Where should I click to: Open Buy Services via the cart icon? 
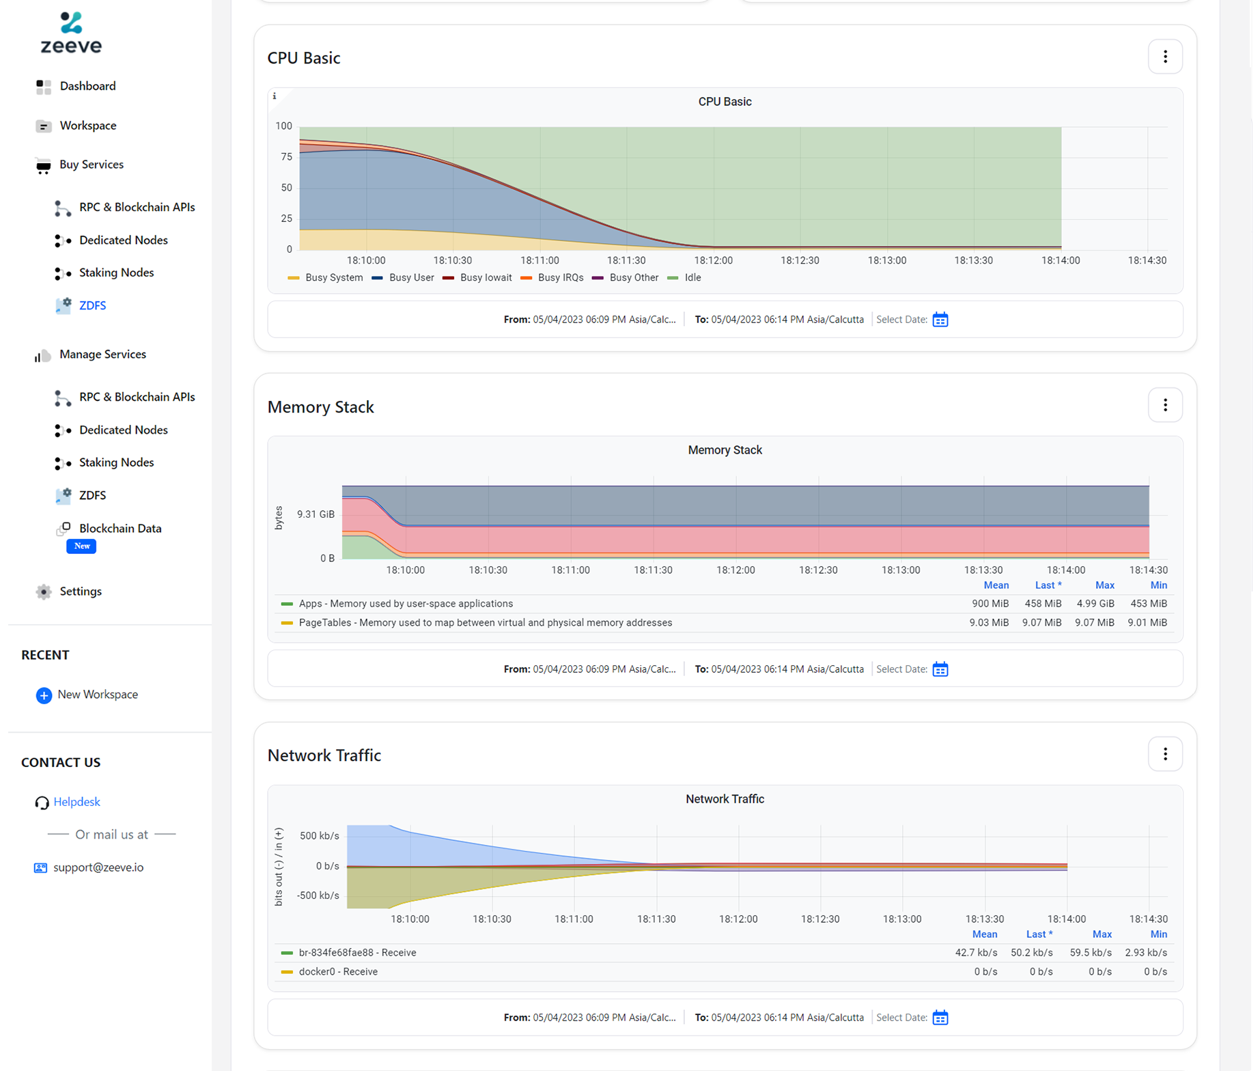pyautogui.click(x=42, y=165)
